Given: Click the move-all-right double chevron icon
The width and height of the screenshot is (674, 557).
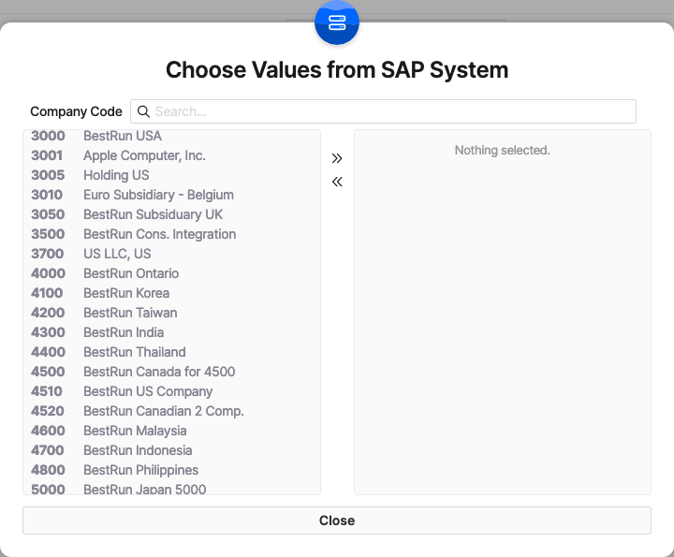Looking at the screenshot, I should pyautogui.click(x=337, y=158).
